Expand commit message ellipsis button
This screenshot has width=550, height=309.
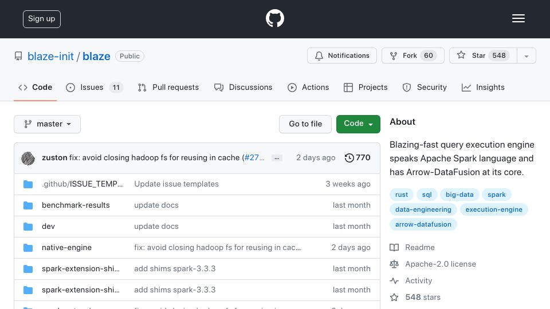tap(277, 159)
